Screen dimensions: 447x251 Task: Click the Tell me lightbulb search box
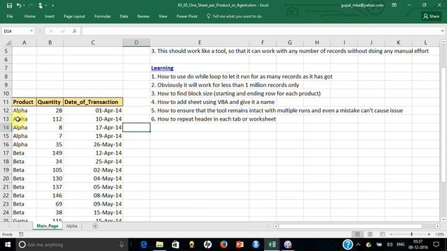[234, 16]
